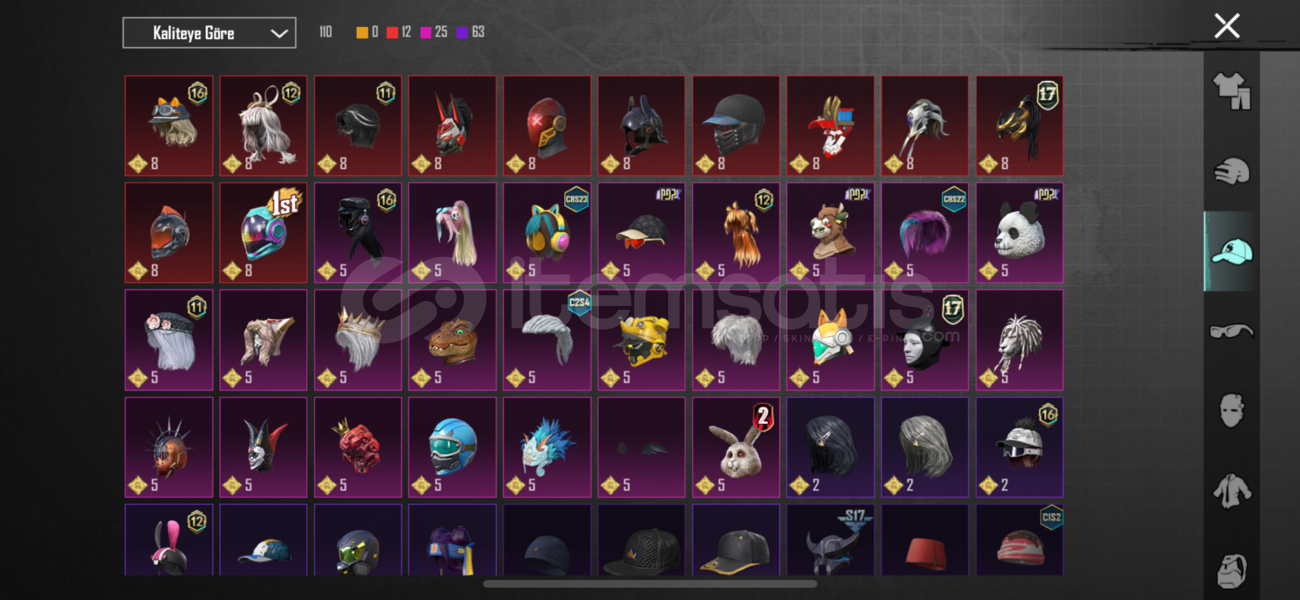Select the panda head item

pyautogui.click(x=1019, y=233)
